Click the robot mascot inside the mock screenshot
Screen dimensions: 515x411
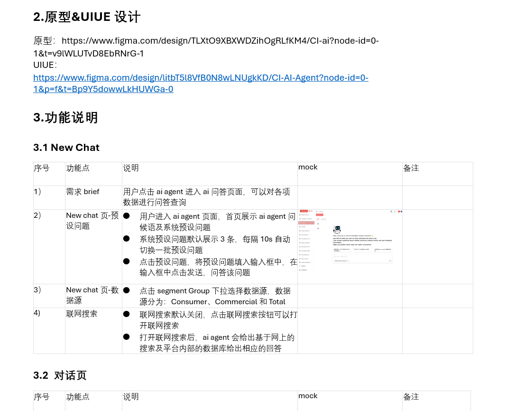click(x=337, y=229)
